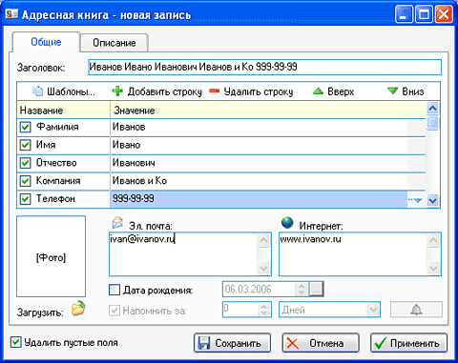Uncheck the Имя row checkbox
The width and height of the screenshot is (458, 363).
(25, 145)
